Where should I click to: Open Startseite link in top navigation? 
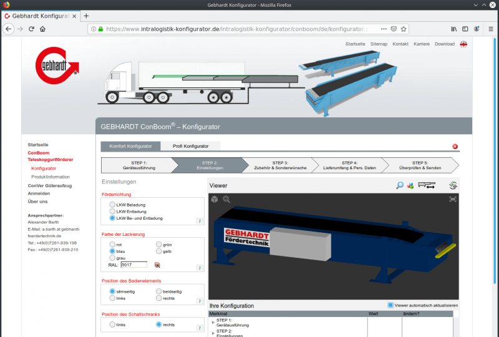[x=355, y=44]
